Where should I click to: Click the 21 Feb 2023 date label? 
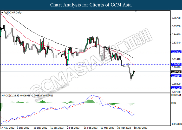tap(91, 128)
